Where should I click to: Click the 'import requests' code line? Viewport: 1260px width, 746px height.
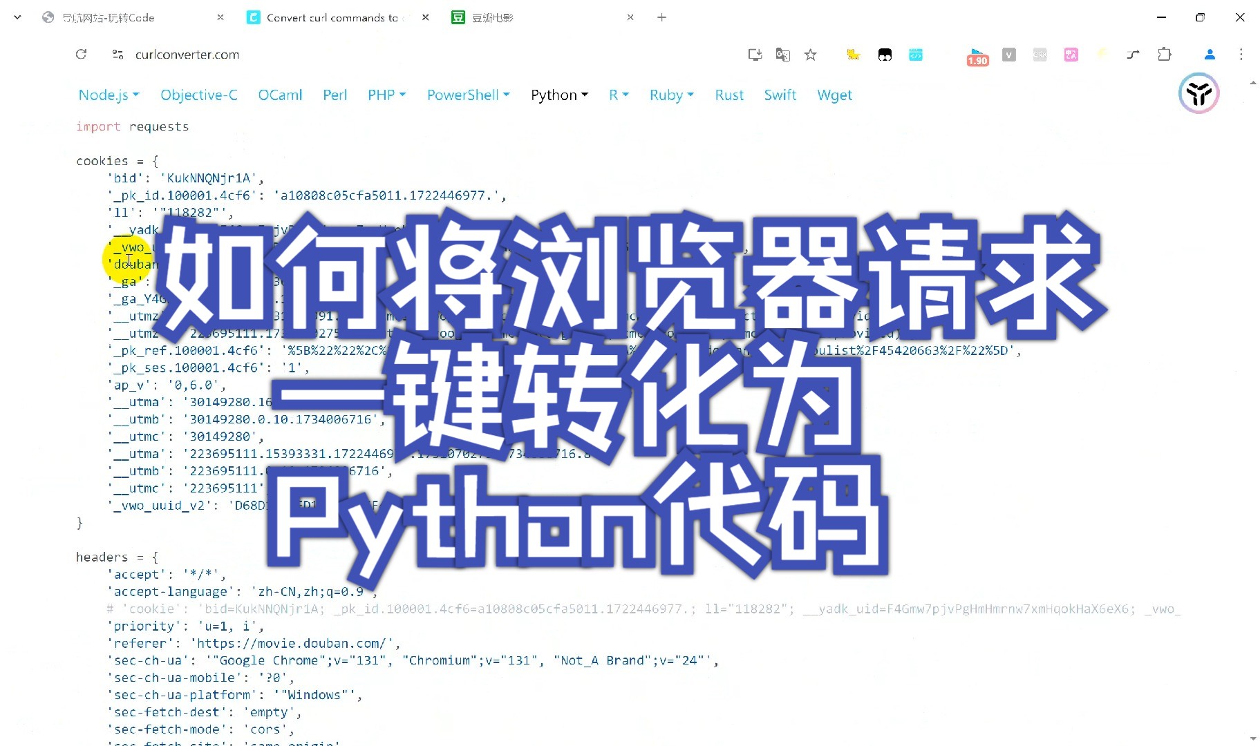[x=132, y=126]
